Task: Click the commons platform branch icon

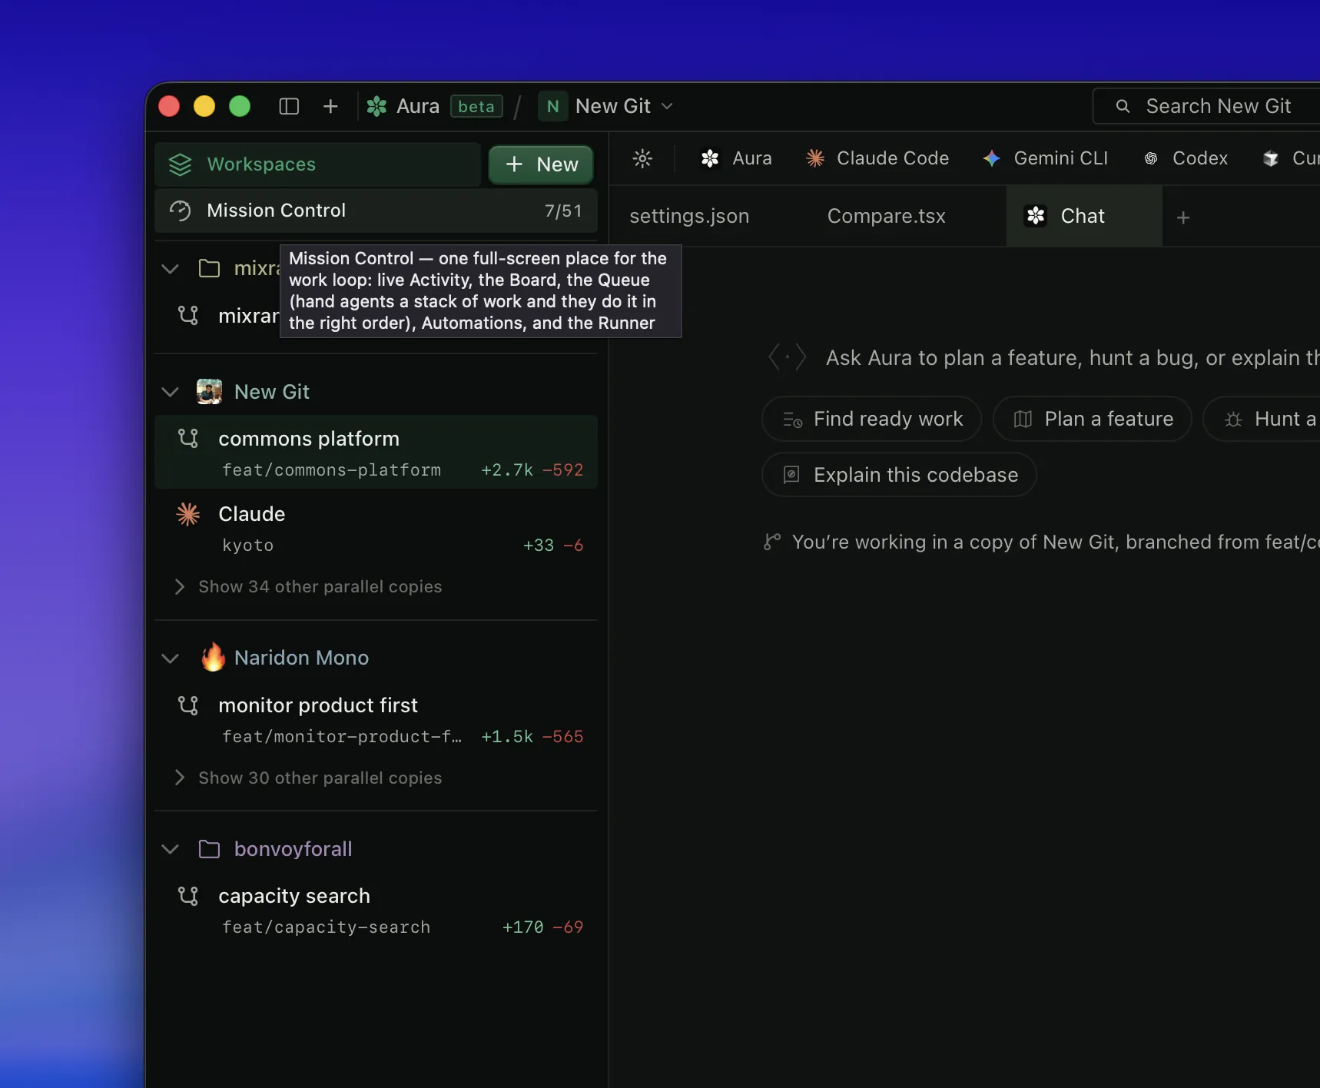Action: tap(188, 438)
